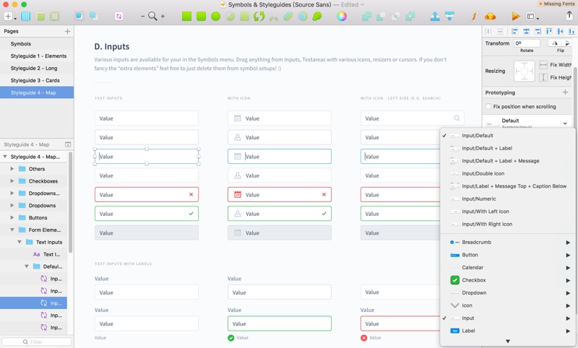The height and width of the screenshot is (348, 578).
Task: Open the Styleguide 3 - Cards page
Action: [x=35, y=80]
